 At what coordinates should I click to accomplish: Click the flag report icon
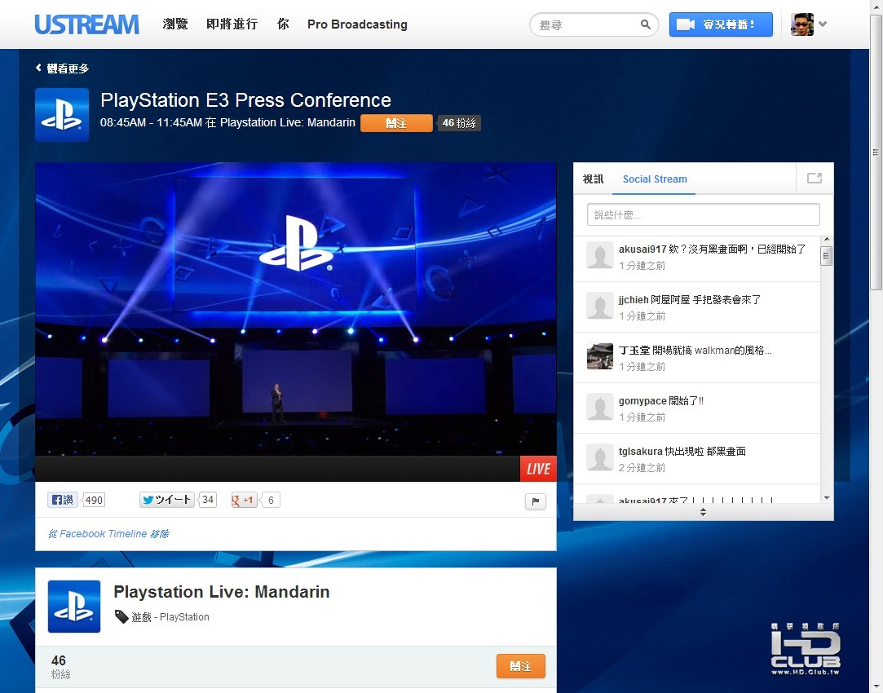pyautogui.click(x=536, y=501)
